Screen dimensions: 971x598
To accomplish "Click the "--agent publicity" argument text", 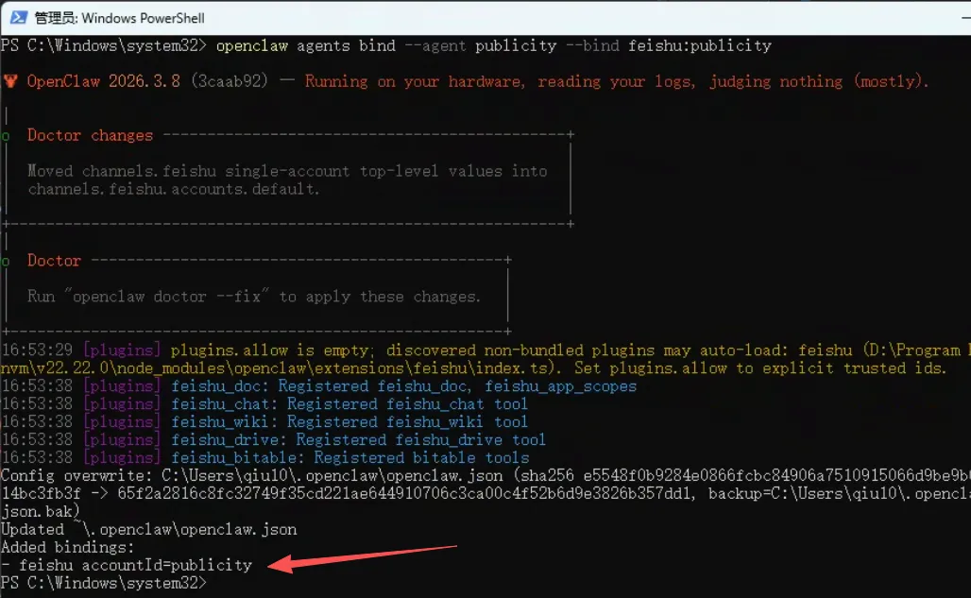I will [481, 45].
